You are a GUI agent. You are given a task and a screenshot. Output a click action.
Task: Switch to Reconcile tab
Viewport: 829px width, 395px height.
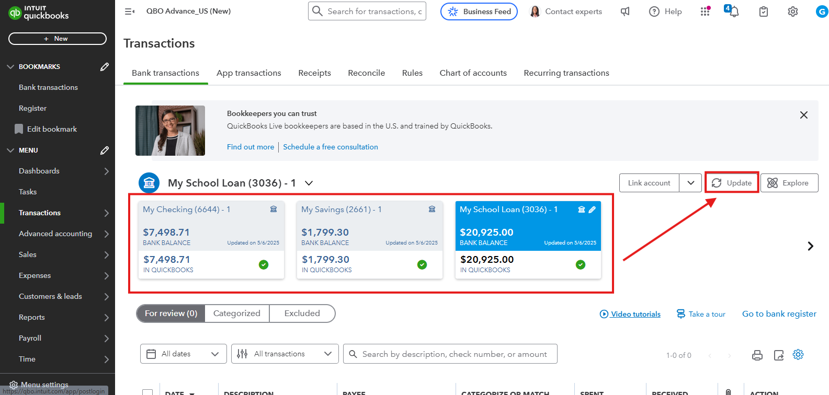[x=367, y=73]
